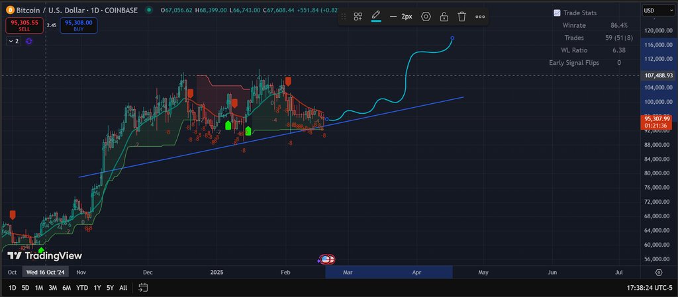Screen dimensions: 678x297
Task: Click the Trade Stats chart icon
Action: click(557, 13)
